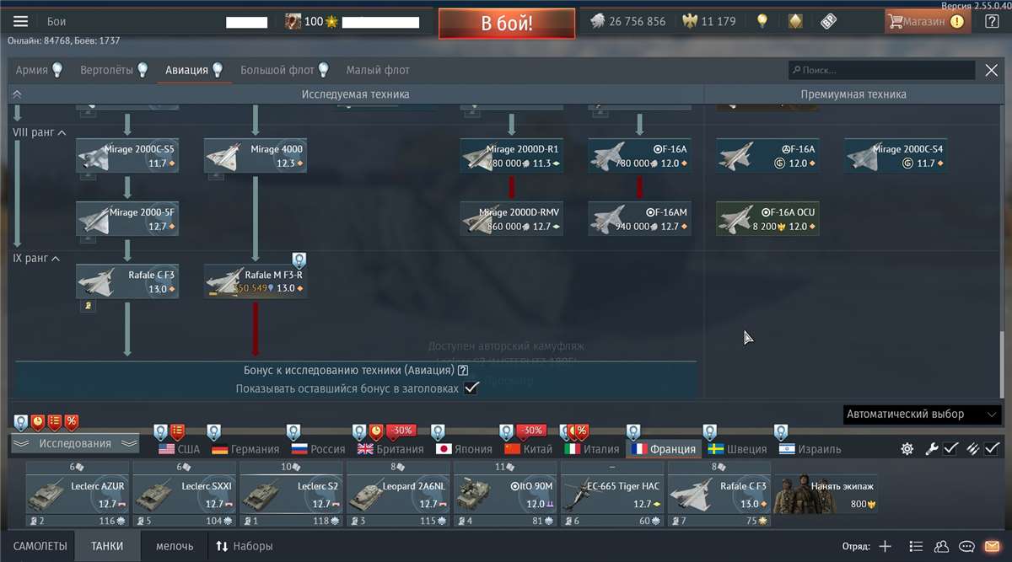Viewport: 1012px width, 562px height.
Task: Click the lightbulb badge above Rafale M F3-R
Action: pos(299,260)
